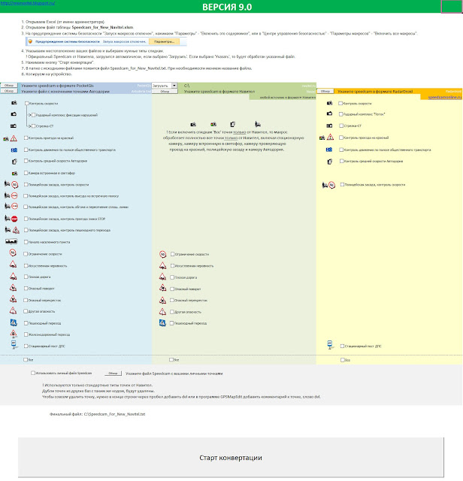Click Обзор button for PocketGis speedcam file
This screenshot has height=481, width=463.
(9, 85)
